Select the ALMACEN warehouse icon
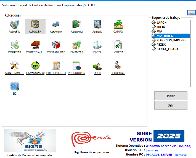 point(35,25)
